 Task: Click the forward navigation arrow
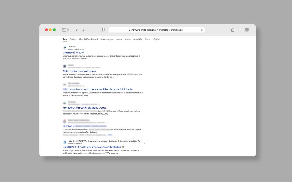tap(84, 30)
